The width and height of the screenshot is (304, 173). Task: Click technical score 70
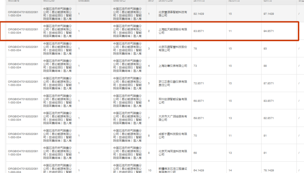(x=195, y=136)
